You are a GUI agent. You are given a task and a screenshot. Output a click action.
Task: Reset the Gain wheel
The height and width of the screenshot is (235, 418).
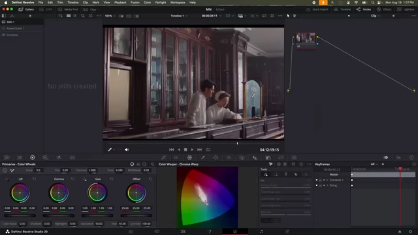tap(112, 179)
